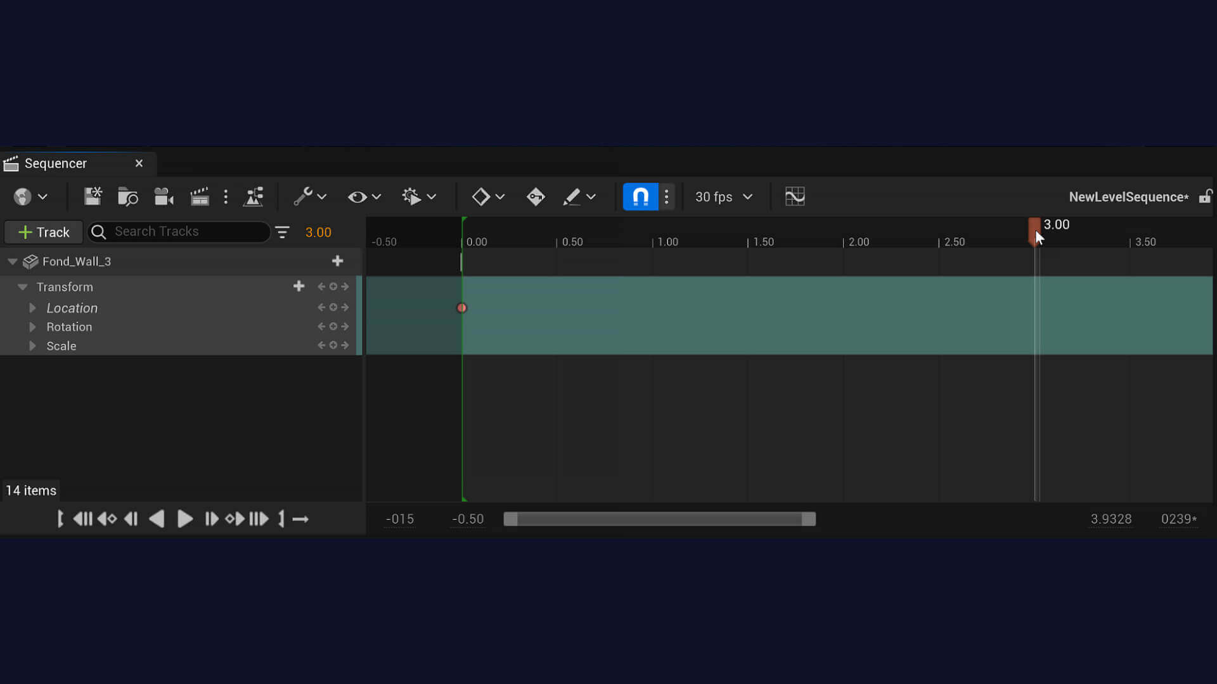
Task: Toggle the snapping magnet button
Action: pyautogui.click(x=640, y=196)
